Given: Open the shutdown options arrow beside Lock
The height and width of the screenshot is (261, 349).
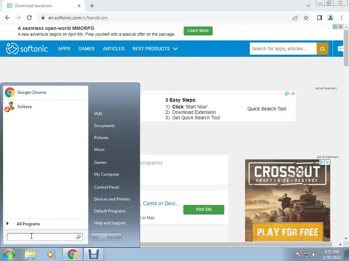Looking at the screenshot, I should 118,237.
